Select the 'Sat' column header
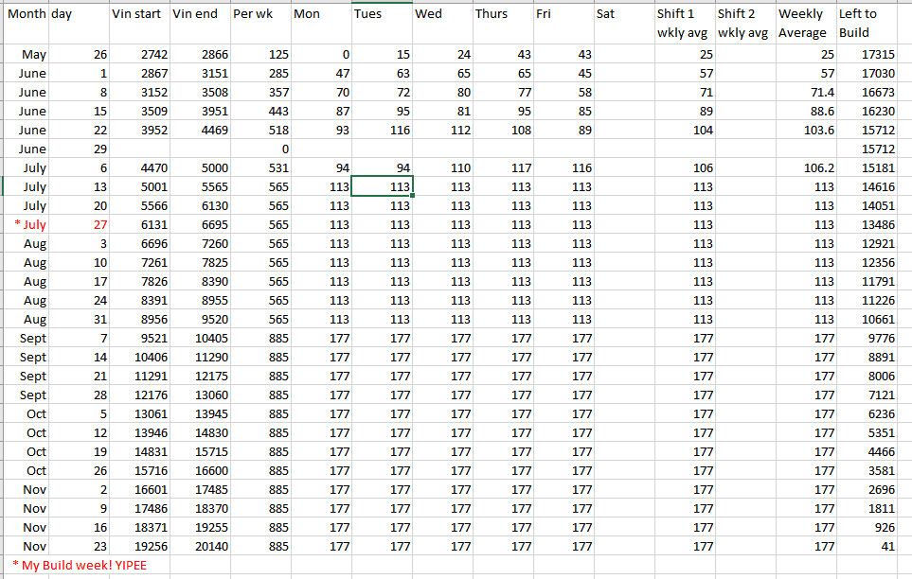Screen dimensions: 912x579 pos(621,14)
